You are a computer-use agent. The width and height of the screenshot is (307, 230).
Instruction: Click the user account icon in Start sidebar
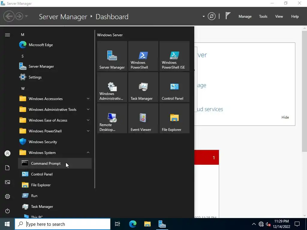(x=7, y=153)
